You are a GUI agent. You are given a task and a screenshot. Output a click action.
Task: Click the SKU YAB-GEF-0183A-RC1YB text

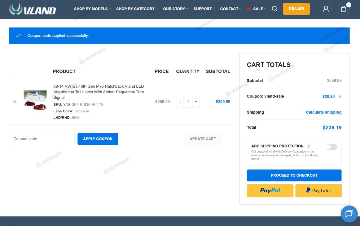coord(78,105)
